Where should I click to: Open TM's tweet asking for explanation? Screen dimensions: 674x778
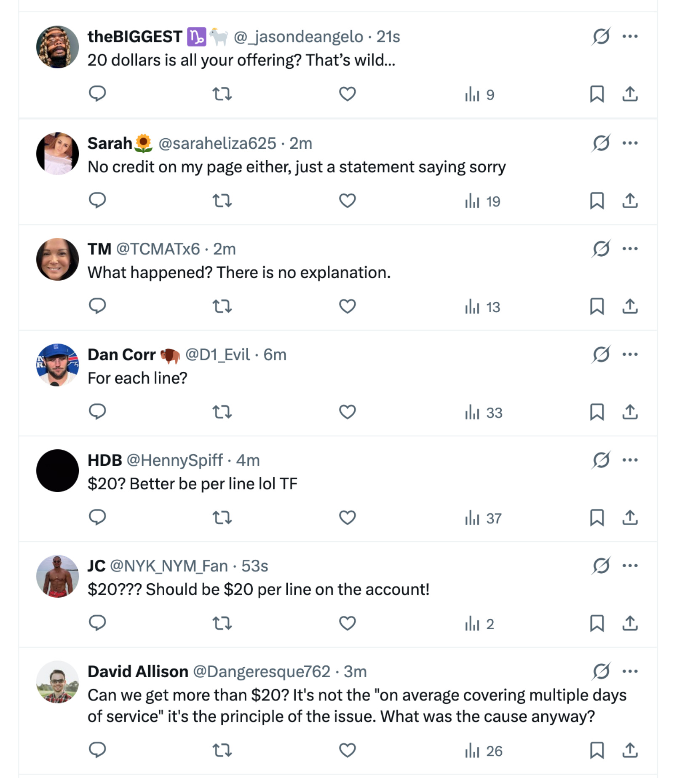pos(238,272)
